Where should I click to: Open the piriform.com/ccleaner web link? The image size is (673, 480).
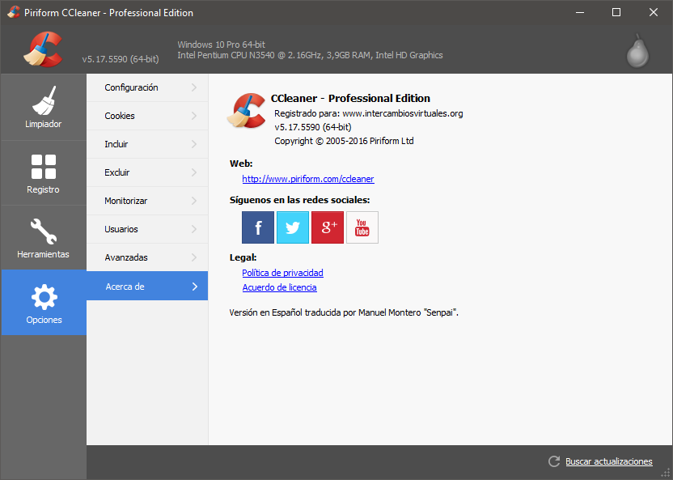tap(308, 179)
